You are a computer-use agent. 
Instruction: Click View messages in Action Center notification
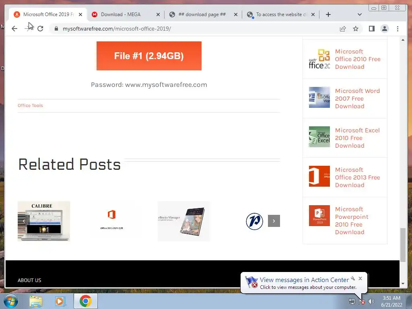(x=304, y=280)
